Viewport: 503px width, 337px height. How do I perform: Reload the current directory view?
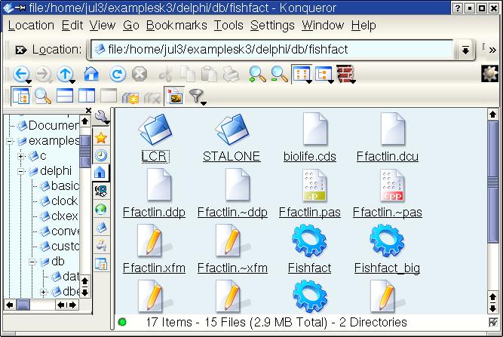click(x=117, y=74)
